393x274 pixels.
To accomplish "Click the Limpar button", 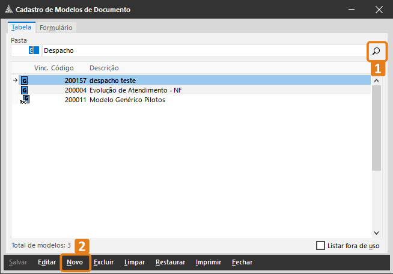I will point(135,262).
